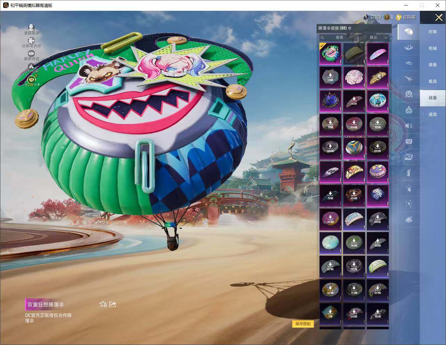Select the speaker voice category icon
The image size is (446, 345).
tap(409, 126)
